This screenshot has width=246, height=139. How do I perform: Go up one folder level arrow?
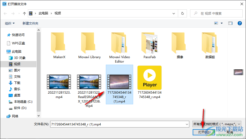24,13
